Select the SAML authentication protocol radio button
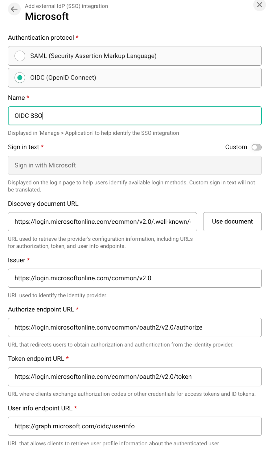The image size is (267, 453). (20, 56)
